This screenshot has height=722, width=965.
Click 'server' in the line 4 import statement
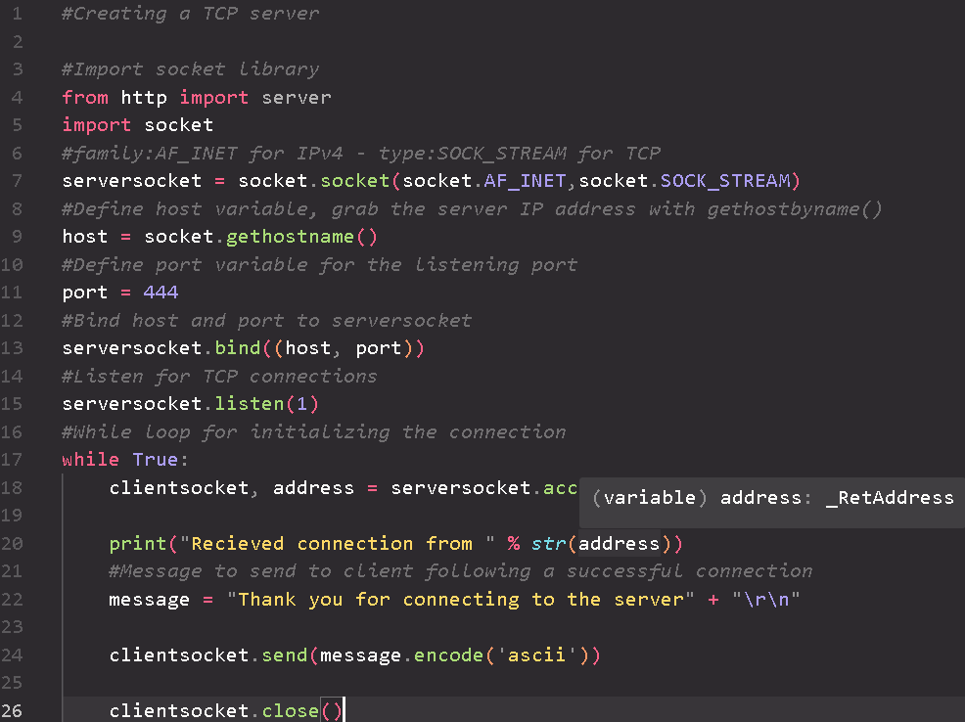click(296, 97)
